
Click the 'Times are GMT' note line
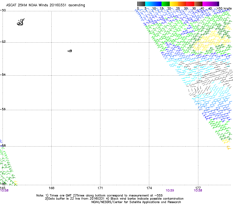(x=99, y=196)
